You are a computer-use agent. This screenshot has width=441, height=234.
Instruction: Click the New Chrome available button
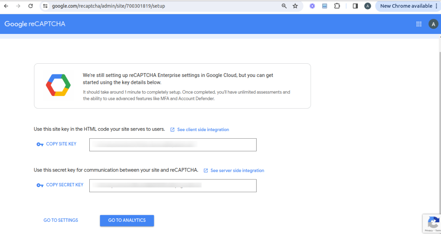(406, 6)
